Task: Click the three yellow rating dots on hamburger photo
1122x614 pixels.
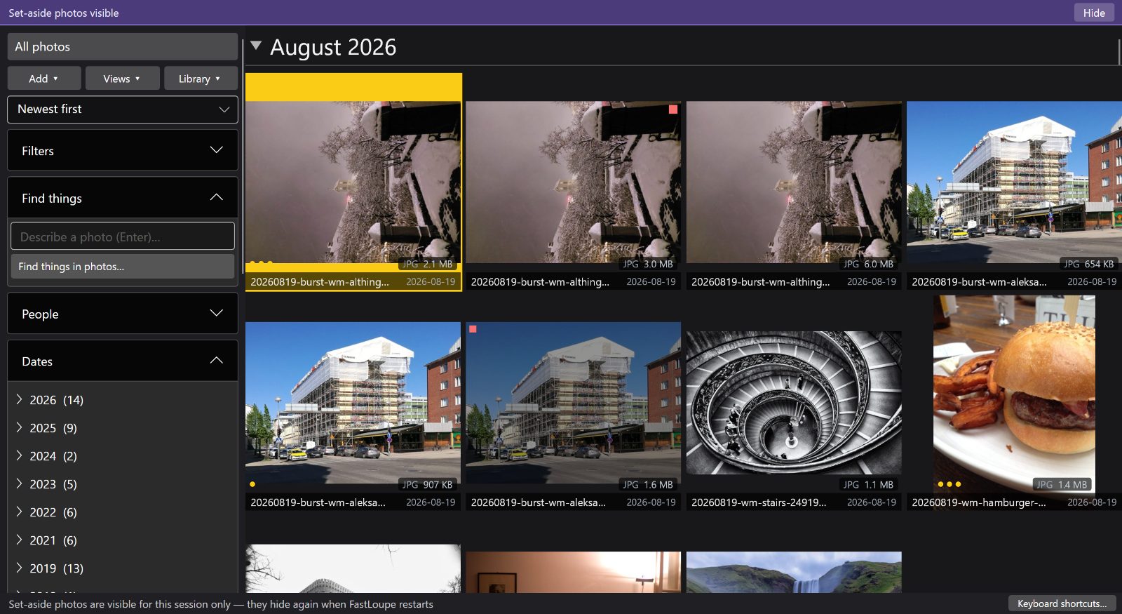Action: pos(949,484)
